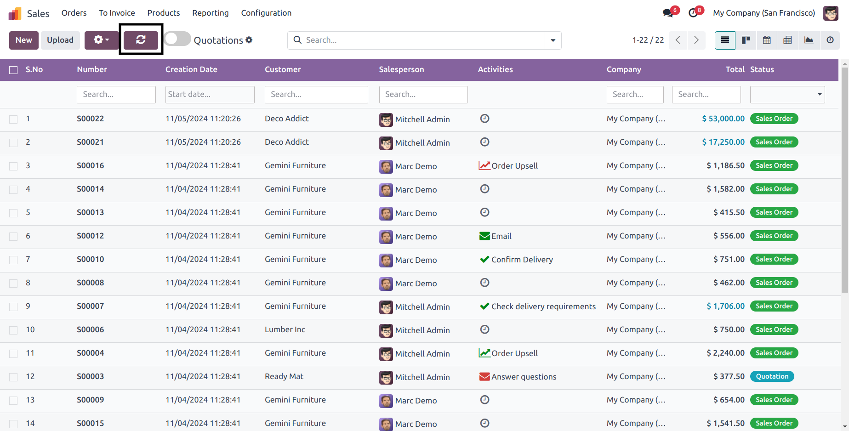
Task: Switch to activity view
Action: pos(830,40)
